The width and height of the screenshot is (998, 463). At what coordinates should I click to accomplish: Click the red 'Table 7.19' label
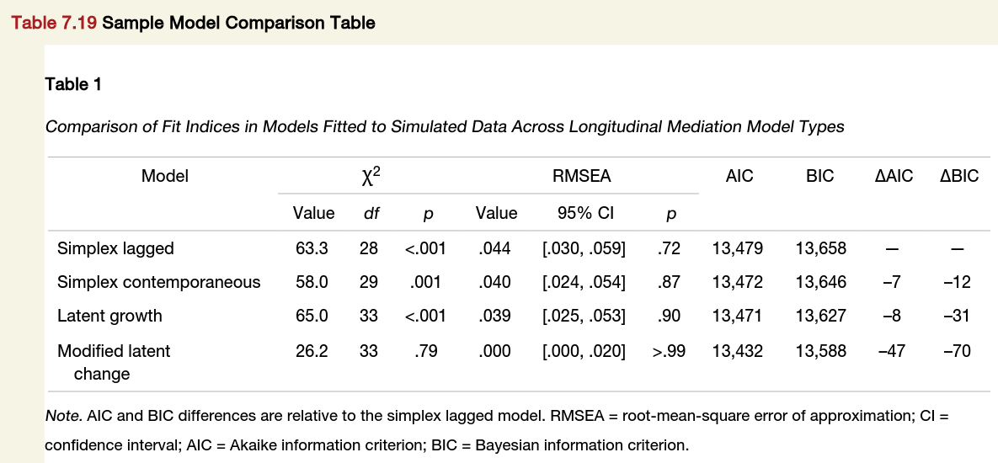(53, 23)
